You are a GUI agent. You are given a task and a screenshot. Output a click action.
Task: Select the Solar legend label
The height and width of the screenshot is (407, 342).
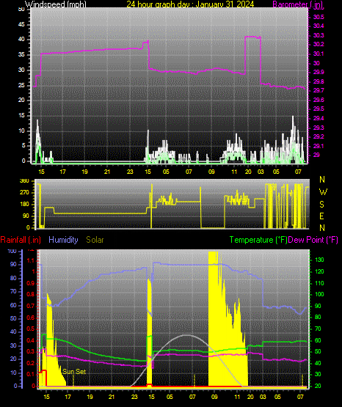[95, 240]
